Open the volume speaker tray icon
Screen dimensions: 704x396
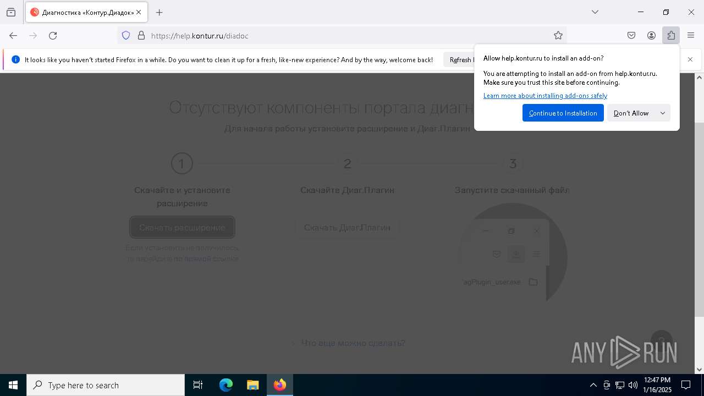coord(633,385)
